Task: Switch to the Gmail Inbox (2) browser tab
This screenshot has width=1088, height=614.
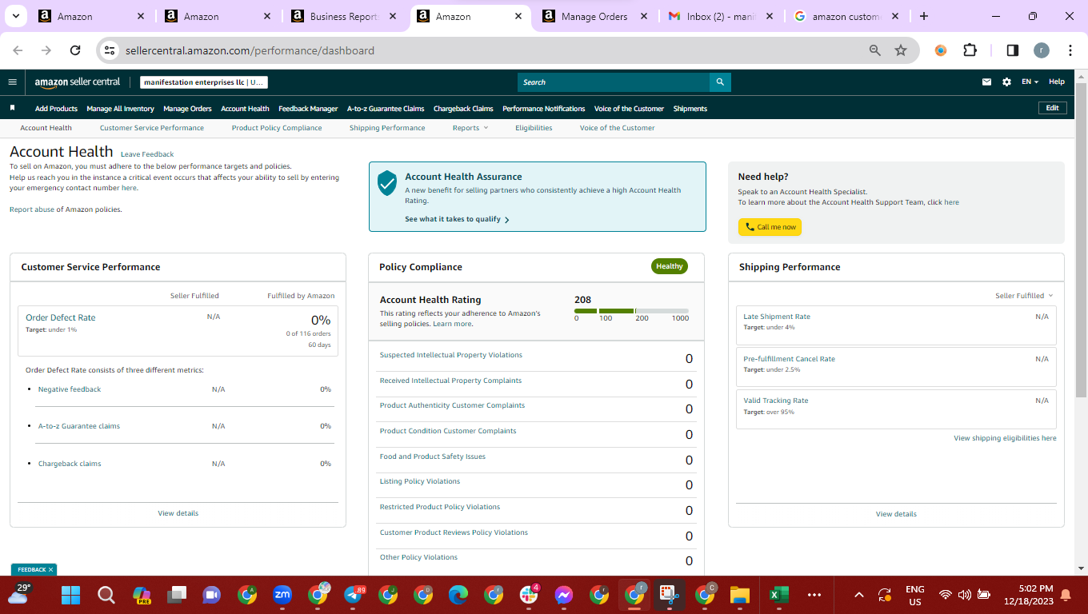Action: [x=719, y=16]
